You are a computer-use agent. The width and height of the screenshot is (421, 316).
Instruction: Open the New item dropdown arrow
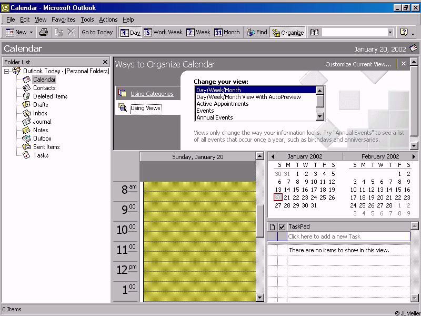31,32
